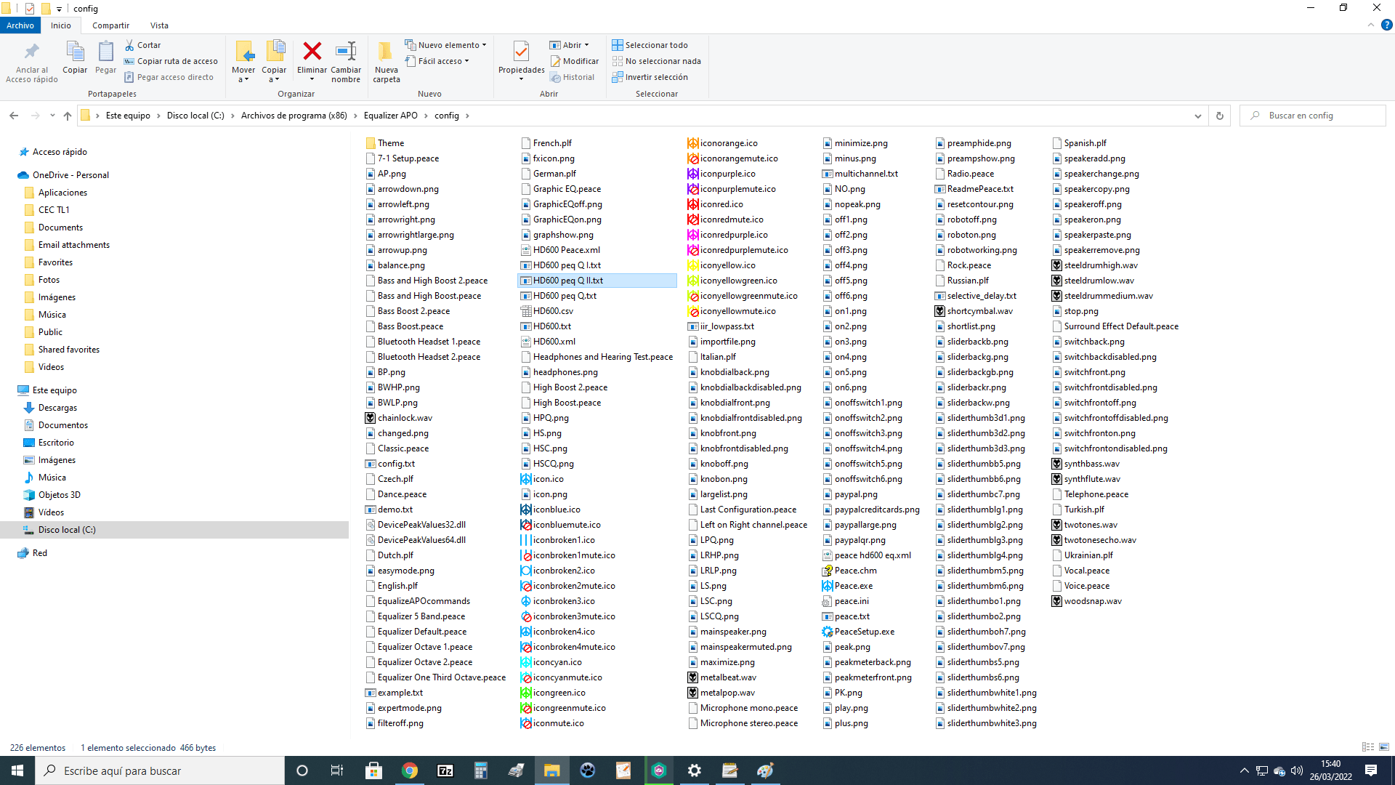The height and width of the screenshot is (785, 1395).
Task: Click the Eliminar red X icon
Action: point(312,52)
